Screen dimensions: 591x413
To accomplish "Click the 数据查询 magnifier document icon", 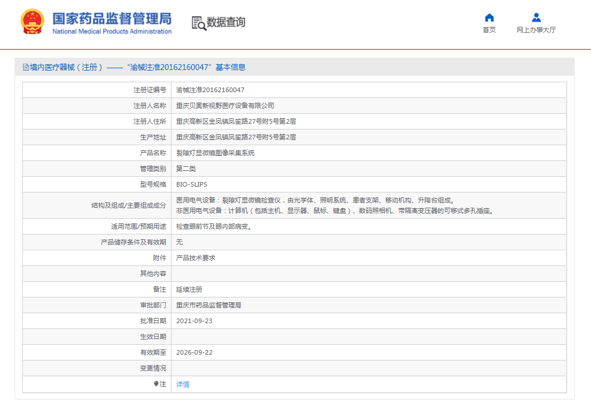I will point(198,23).
